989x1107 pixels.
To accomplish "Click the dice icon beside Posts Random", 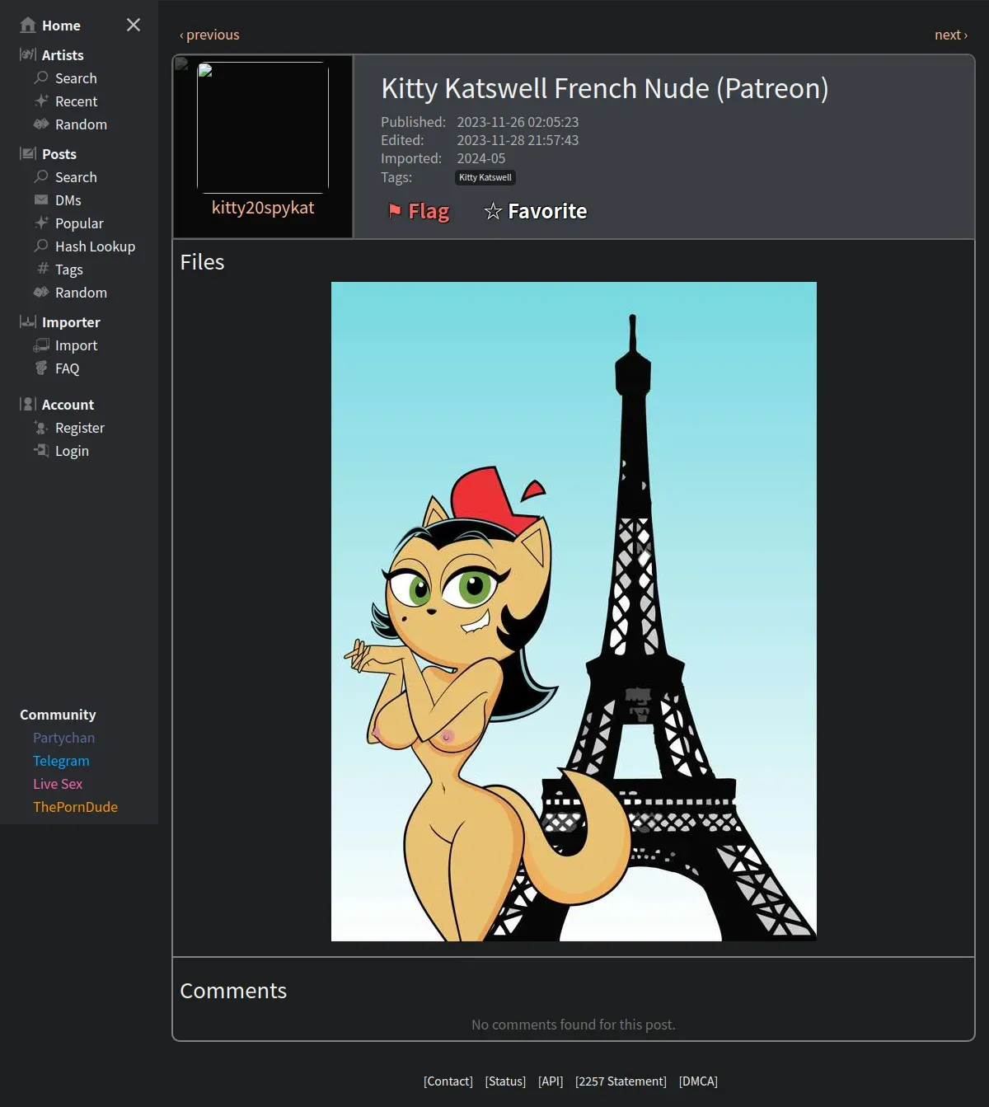I will (41, 292).
